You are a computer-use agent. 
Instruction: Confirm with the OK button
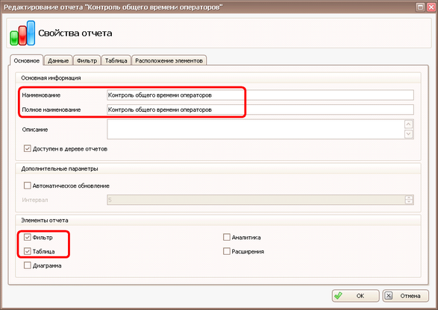coord(356,296)
